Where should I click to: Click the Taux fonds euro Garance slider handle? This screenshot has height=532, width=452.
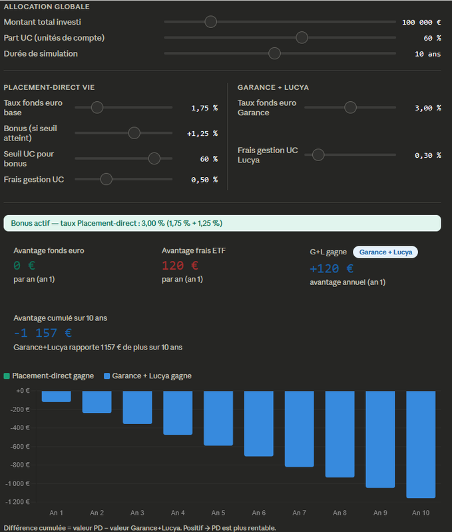coord(350,108)
